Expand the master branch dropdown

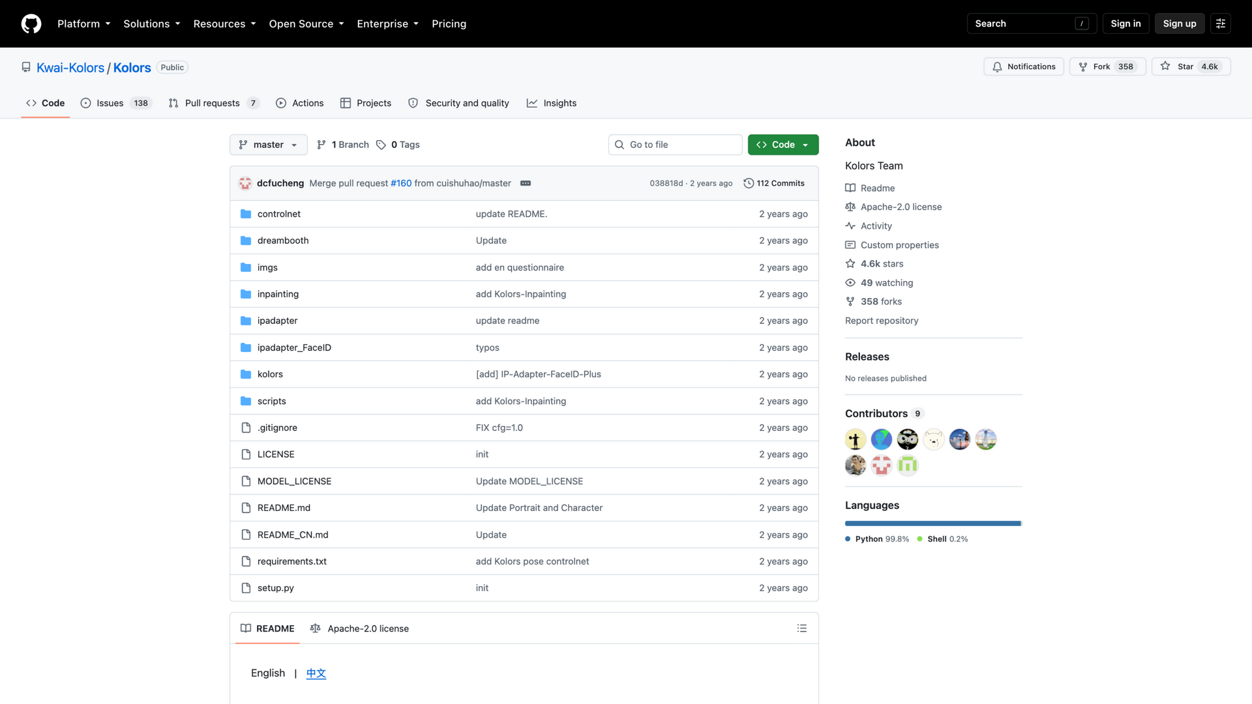268,145
